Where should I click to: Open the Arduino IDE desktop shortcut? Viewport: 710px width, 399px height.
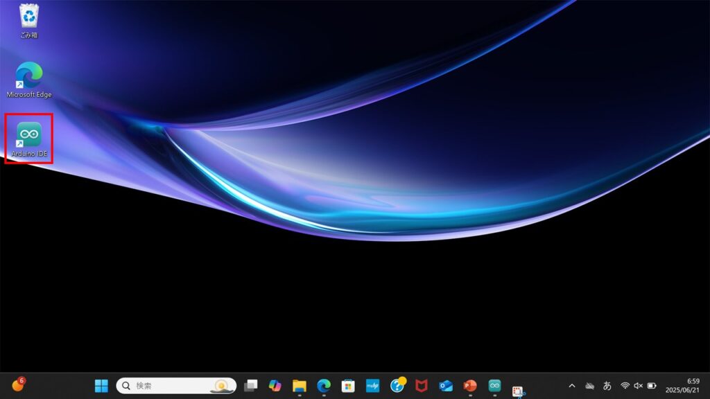[x=29, y=139]
